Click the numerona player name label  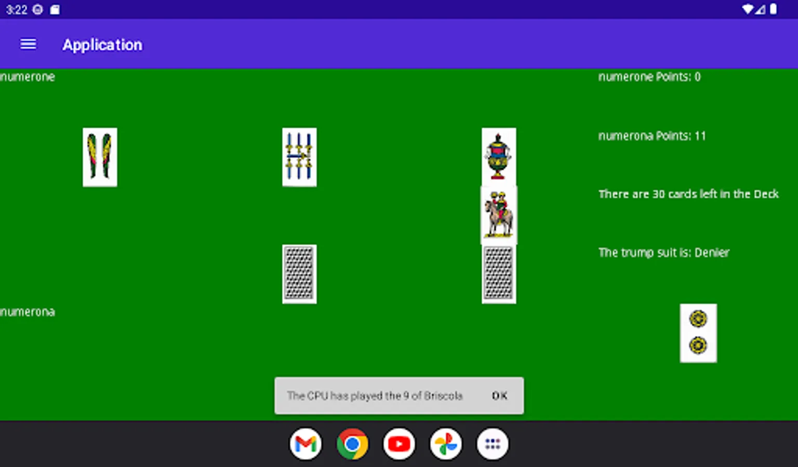coord(28,312)
